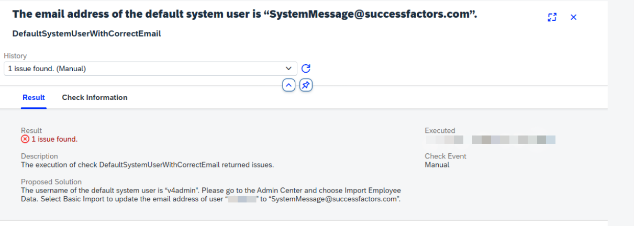Enter full screen mode for the check panel
Screen dimensions: 634x226
552,17
